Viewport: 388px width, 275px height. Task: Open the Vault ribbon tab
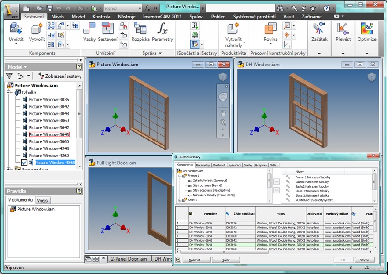pos(288,17)
